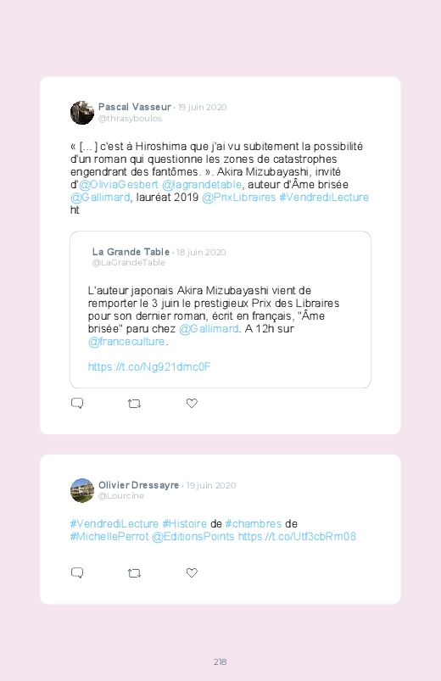Open the t.co/Utf3cbRm08 link

tap(297, 536)
